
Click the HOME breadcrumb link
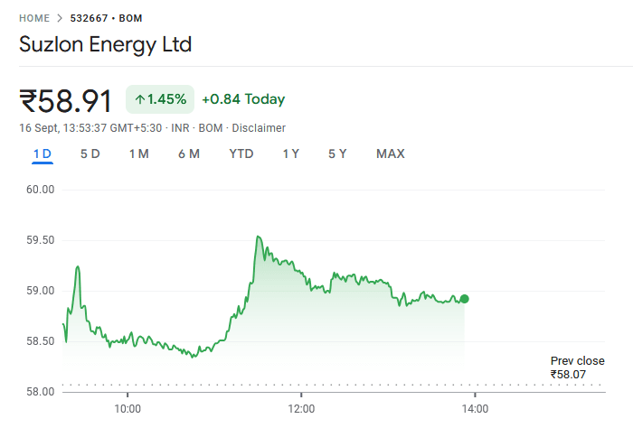pos(34,18)
